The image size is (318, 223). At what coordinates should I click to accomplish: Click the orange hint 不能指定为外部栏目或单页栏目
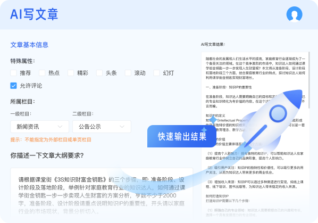coord(58,139)
